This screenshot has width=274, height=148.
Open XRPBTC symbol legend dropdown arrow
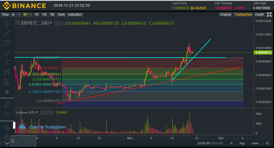click(x=51, y=23)
